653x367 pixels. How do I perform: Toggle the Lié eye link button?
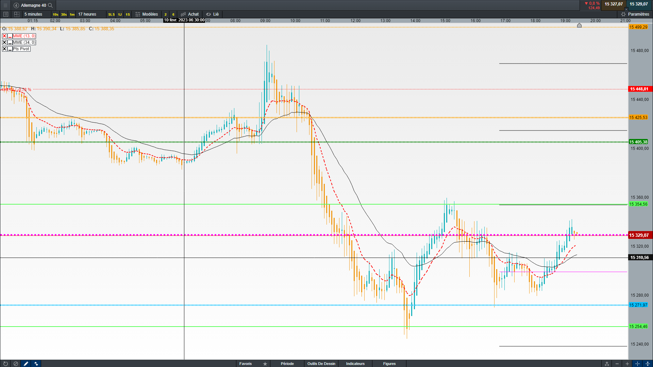[212, 14]
